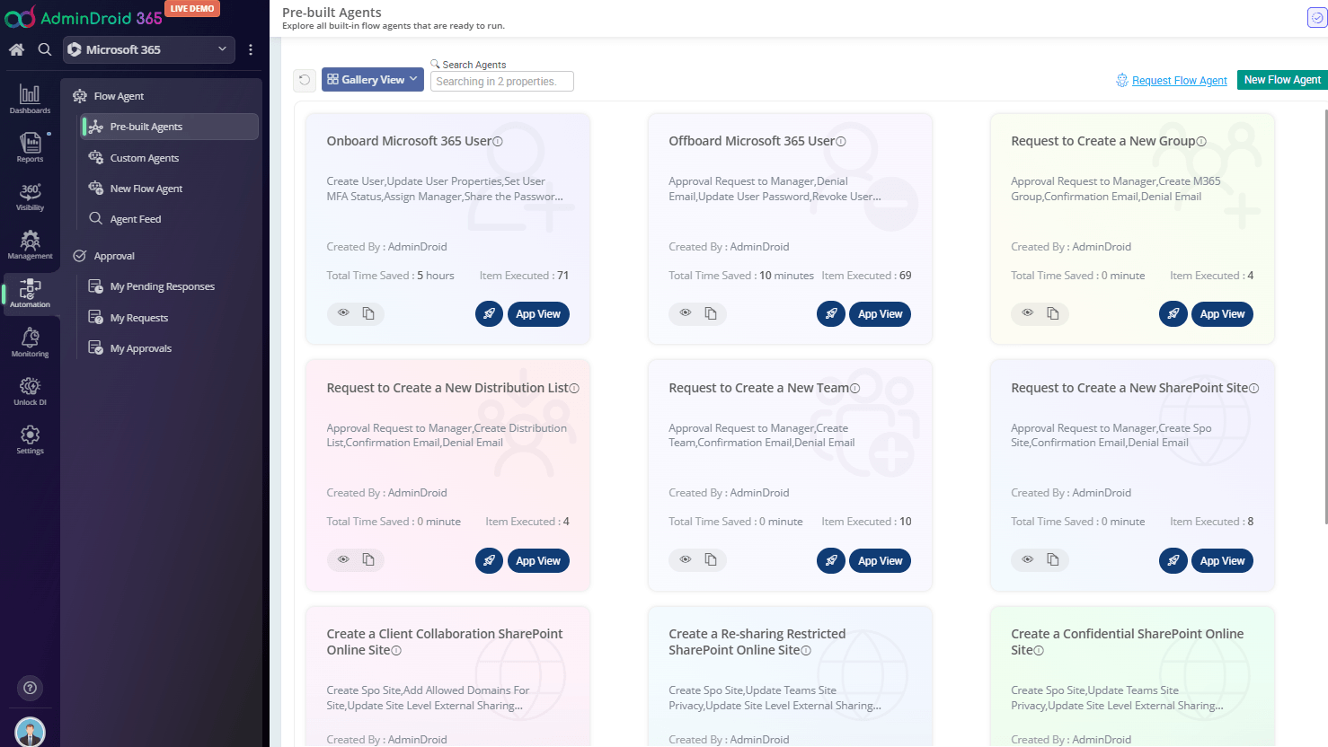Open App View for New SharePoint Site
The image size is (1328, 747).
point(1222,561)
